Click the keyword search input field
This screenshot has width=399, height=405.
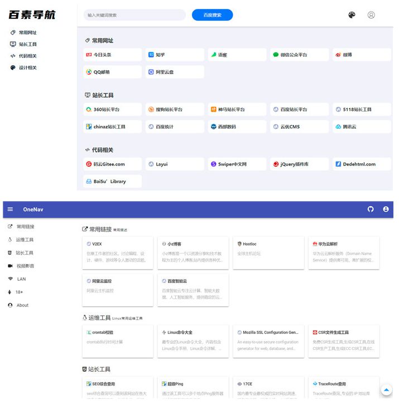(x=134, y=15)
